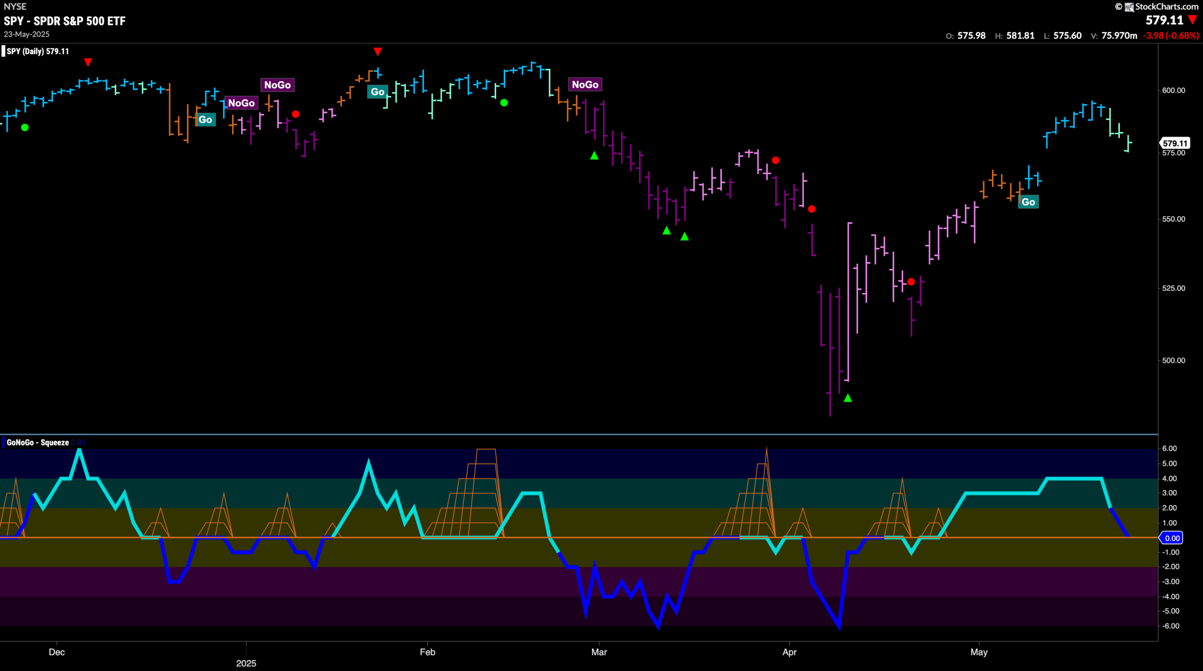Select the green circle marker in late November
This screenshot has width=1203, height=671.
(25, 127)
